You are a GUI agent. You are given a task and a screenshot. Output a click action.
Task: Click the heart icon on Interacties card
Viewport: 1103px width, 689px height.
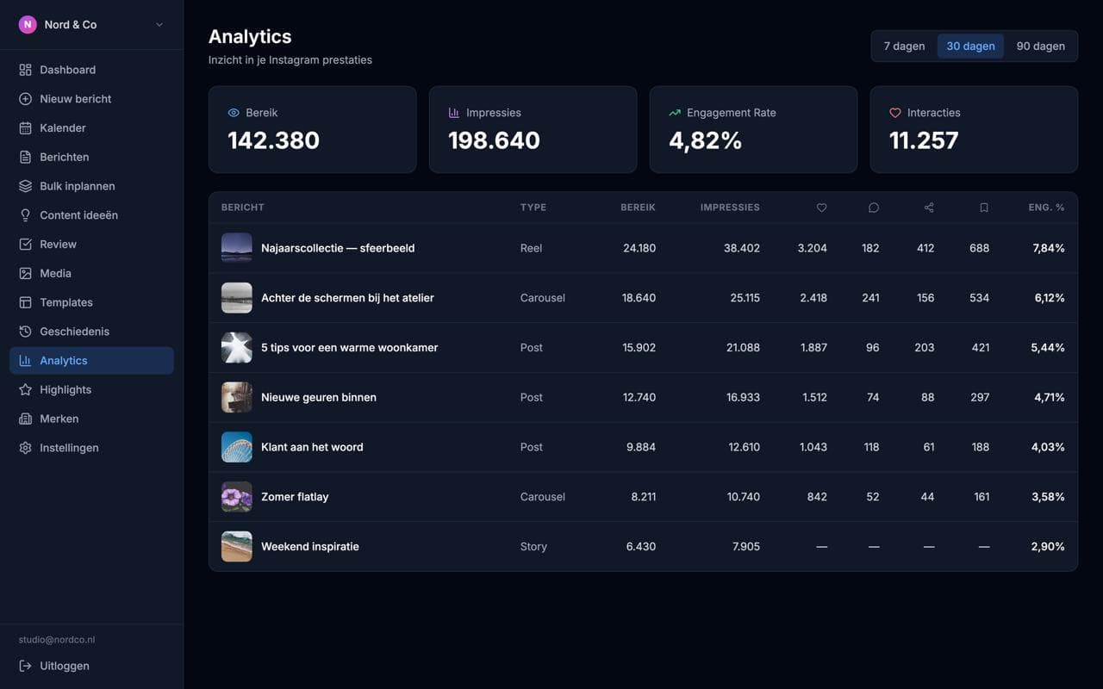click(895, 113)
